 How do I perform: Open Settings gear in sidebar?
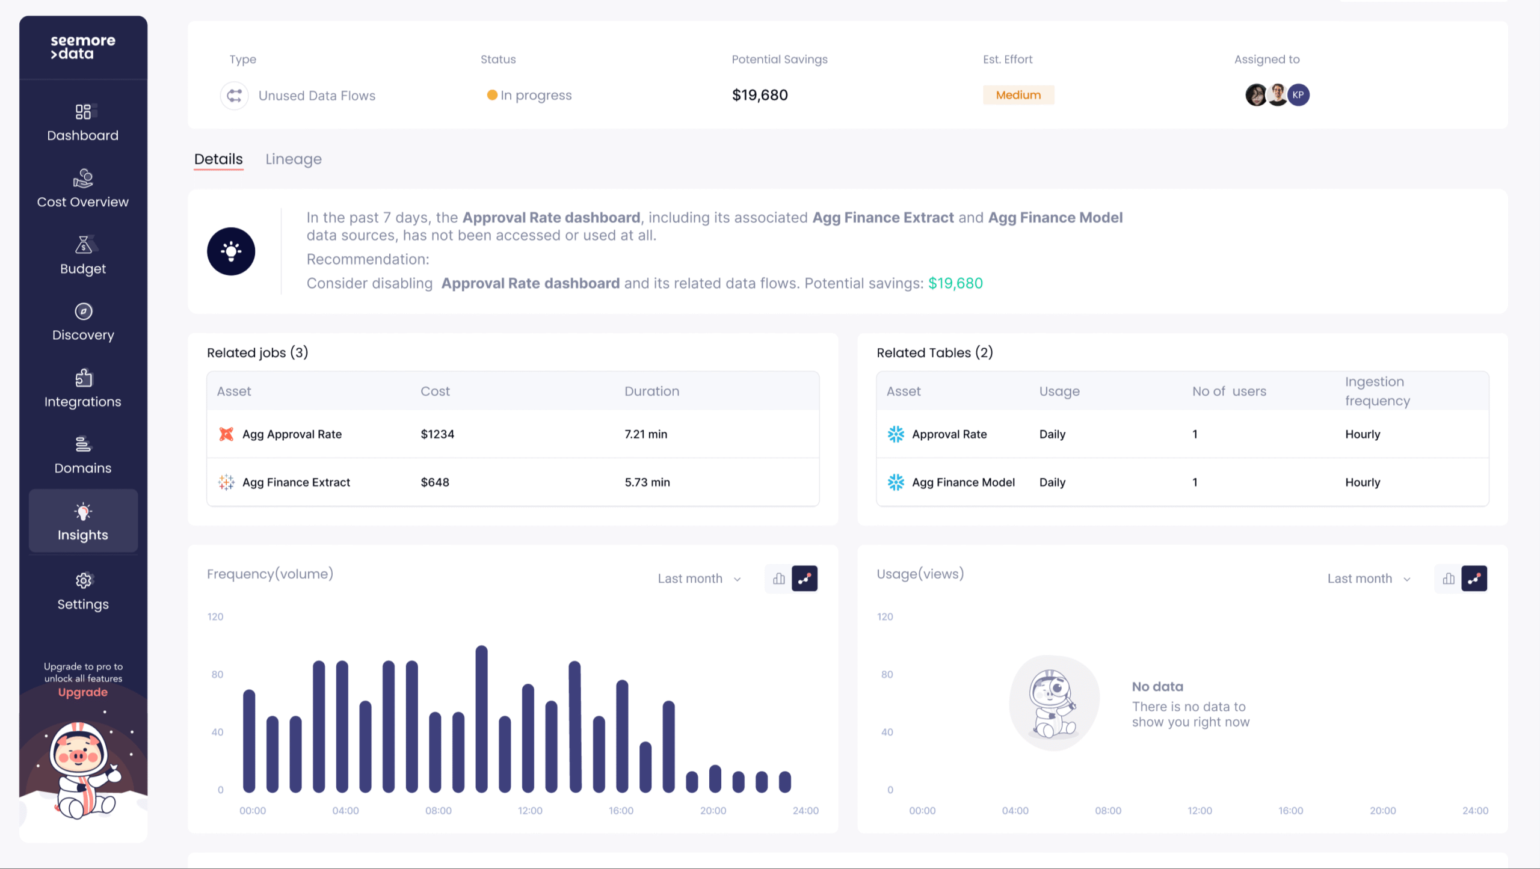[x=83, y=581]
